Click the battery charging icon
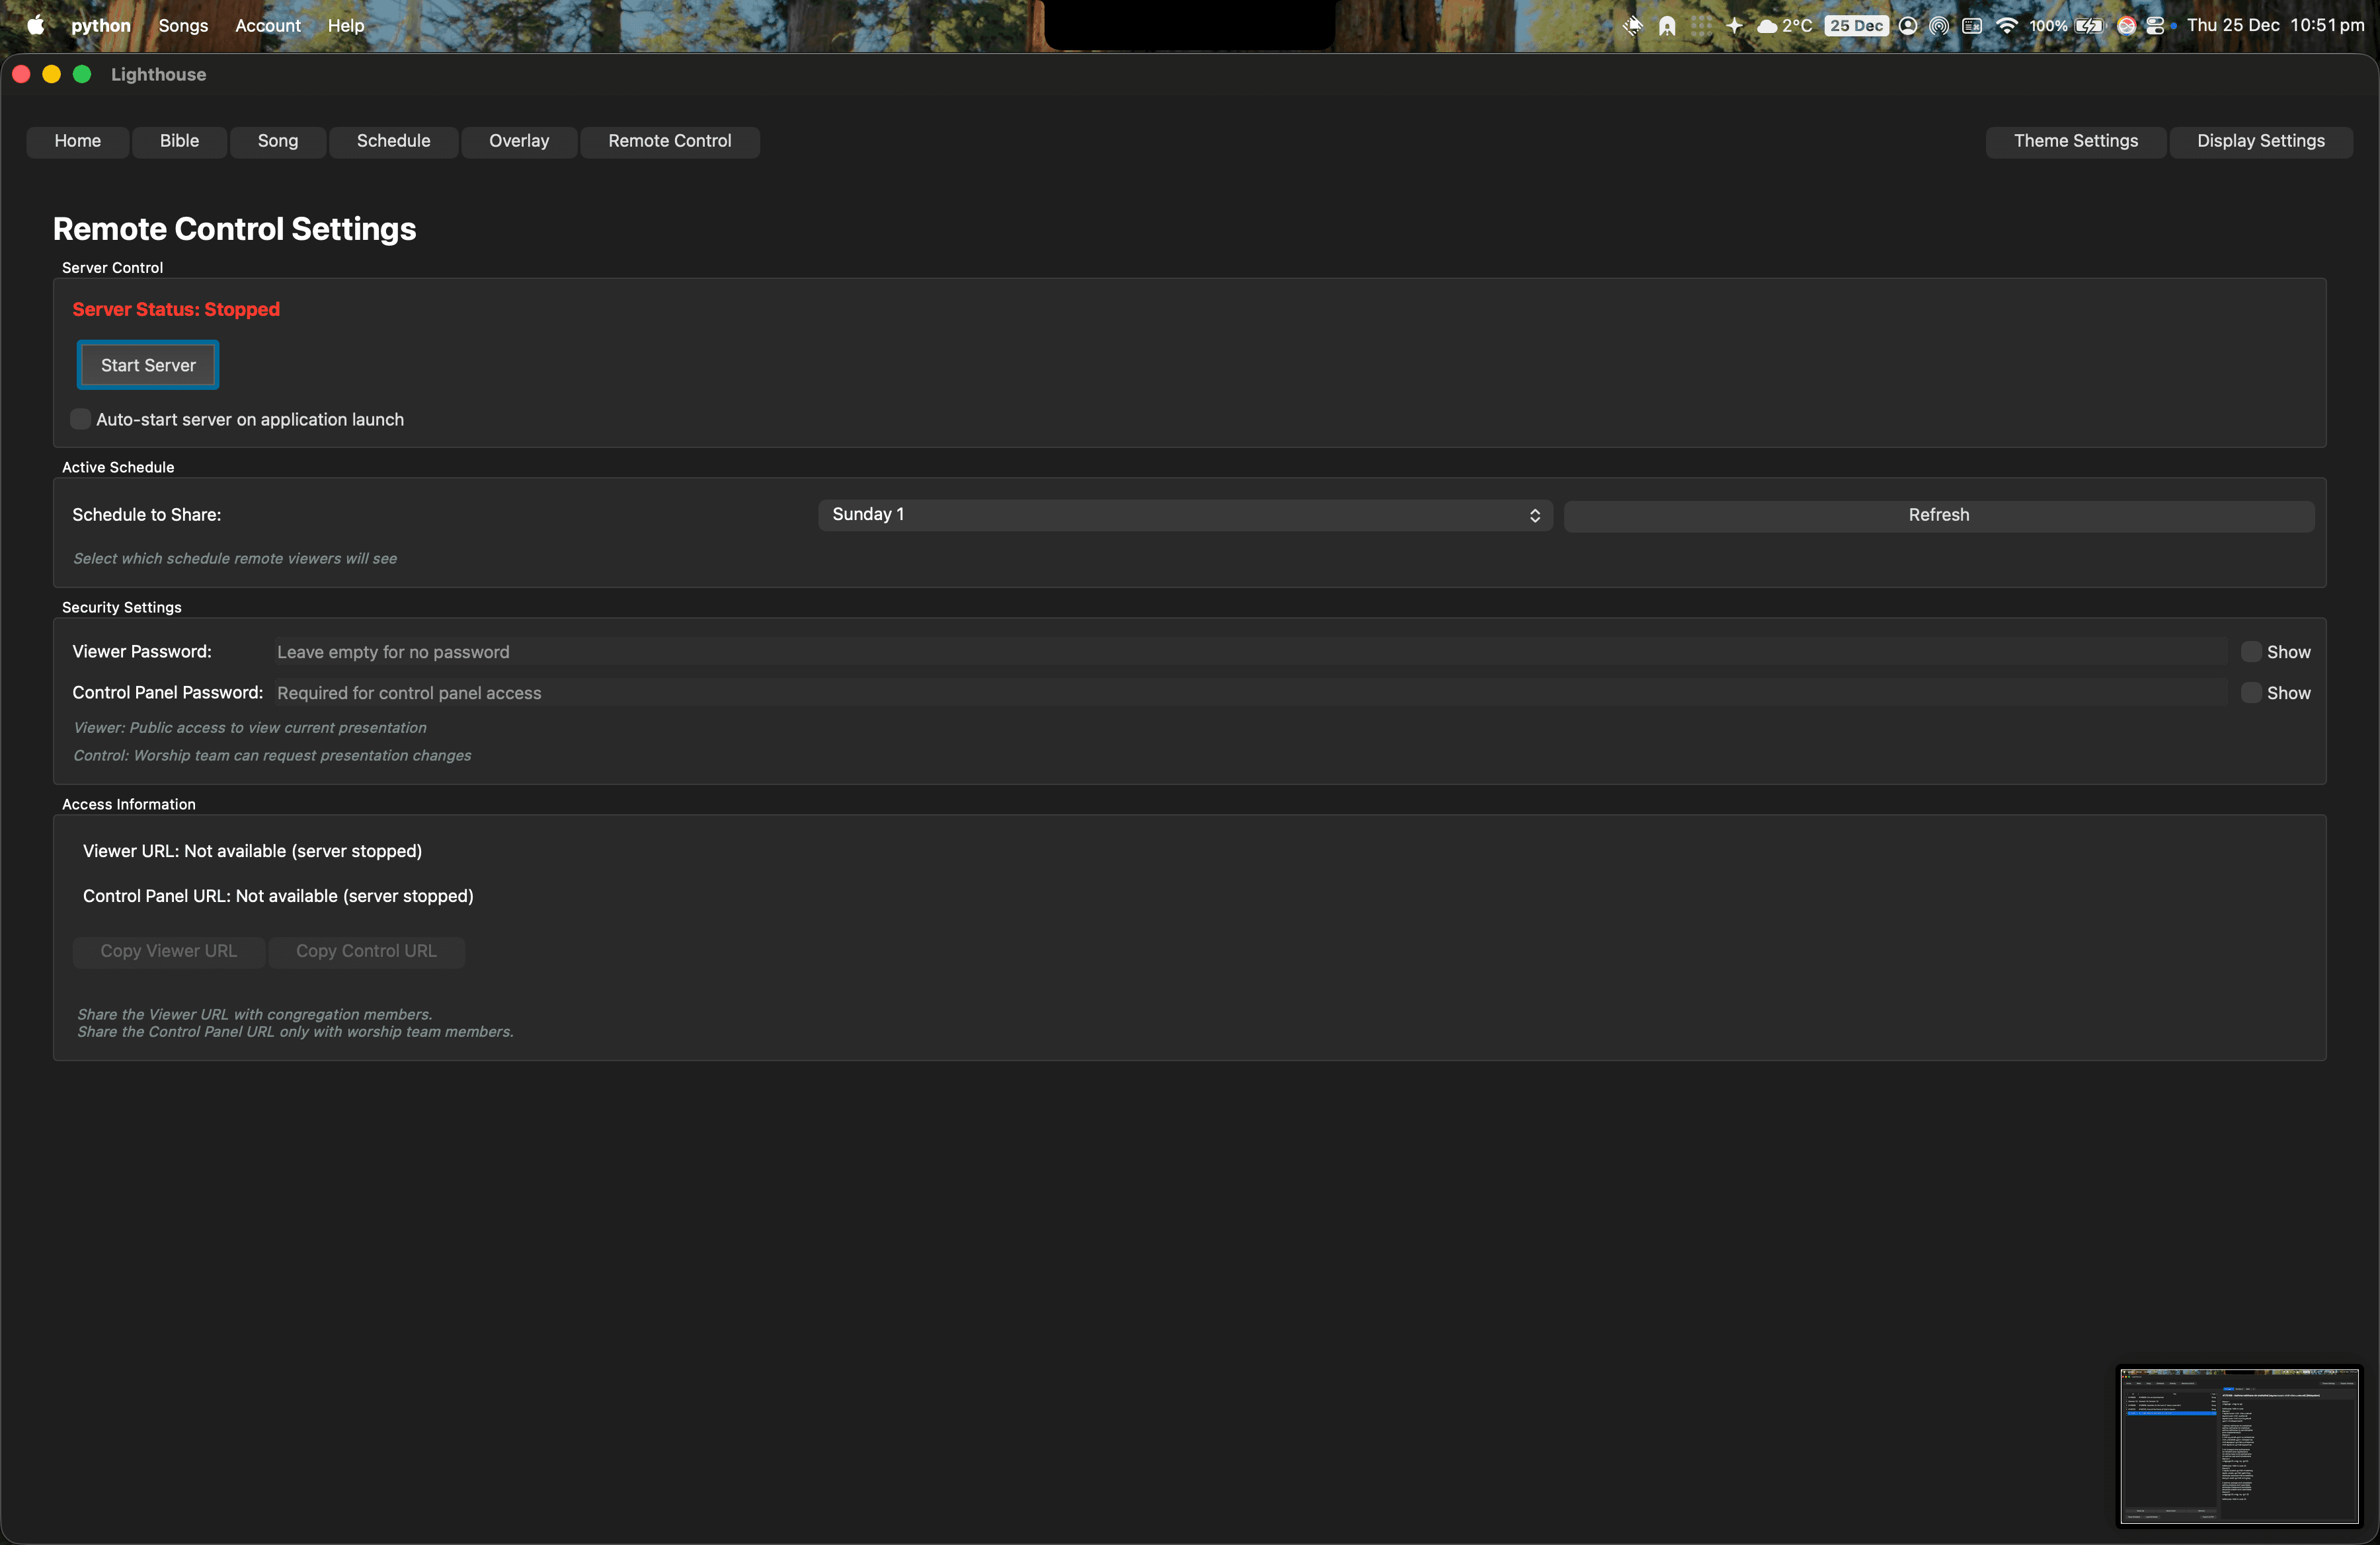This screenshot has width=2380, height=1545. click(x=2088, y=26)
